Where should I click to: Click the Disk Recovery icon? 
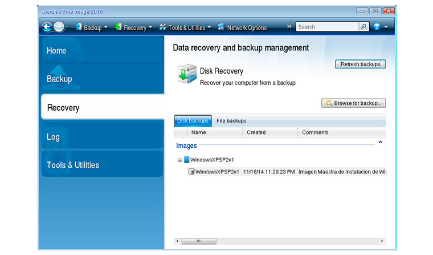[x=187, y=73]
